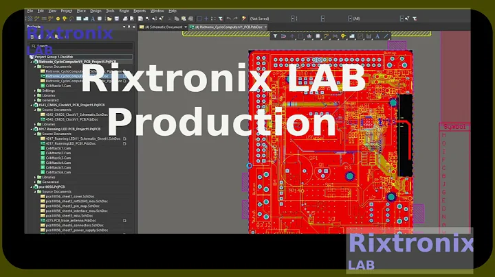
Task: Open pca10056_sheet3_pin_map.SchDoc
Action: click(x=73, y=206)
